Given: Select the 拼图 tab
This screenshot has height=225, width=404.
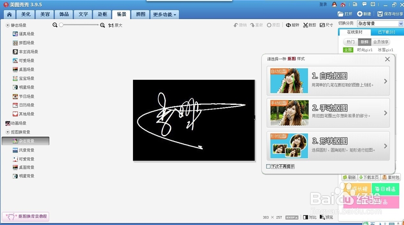Looking at the screenshot, I should click(141, 15).
